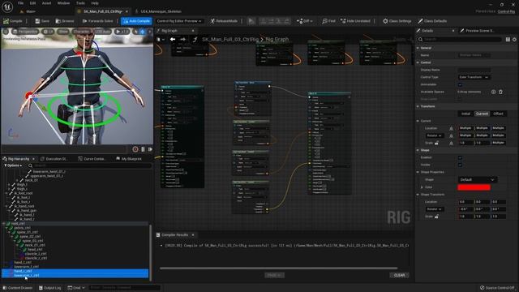The height and width of the screenshot is (292, 519).
Task: Toggle the shape Visible checkbox
Action: tap(460, 165)
